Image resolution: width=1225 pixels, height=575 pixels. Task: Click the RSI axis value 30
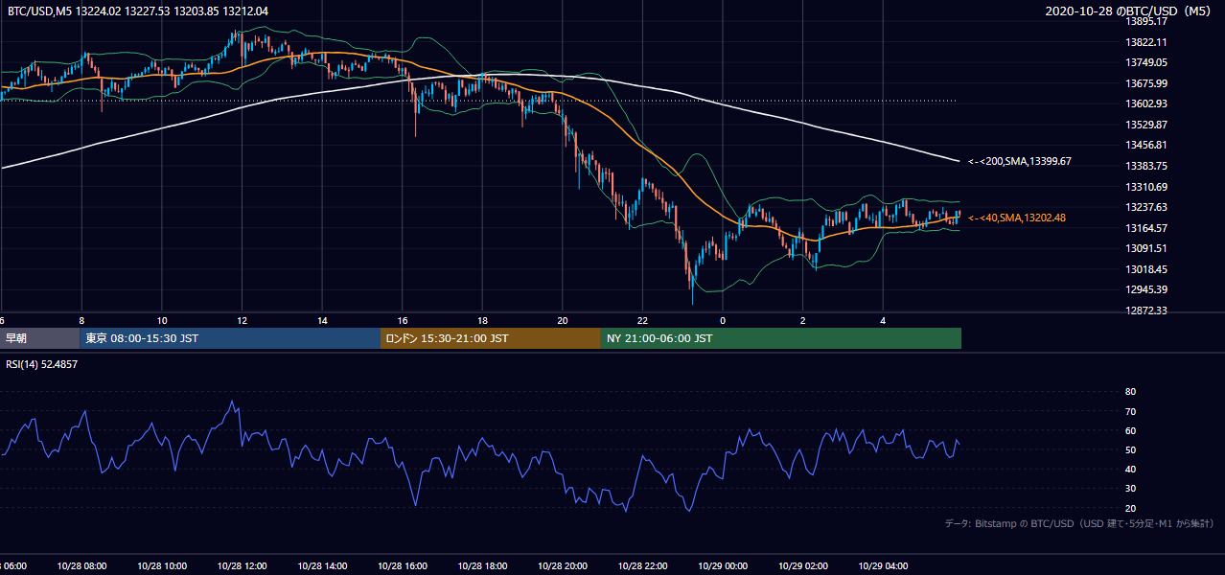pos(1130,489)
